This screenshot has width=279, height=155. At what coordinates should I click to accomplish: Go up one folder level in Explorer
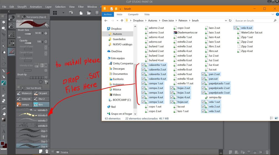pos(122,20)
